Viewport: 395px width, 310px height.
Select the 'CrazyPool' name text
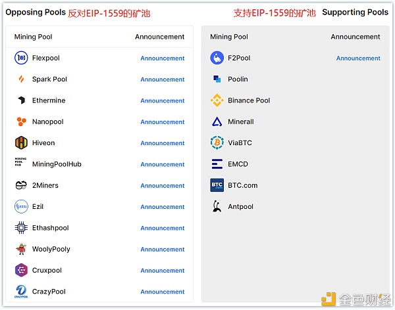click(49, 292)
